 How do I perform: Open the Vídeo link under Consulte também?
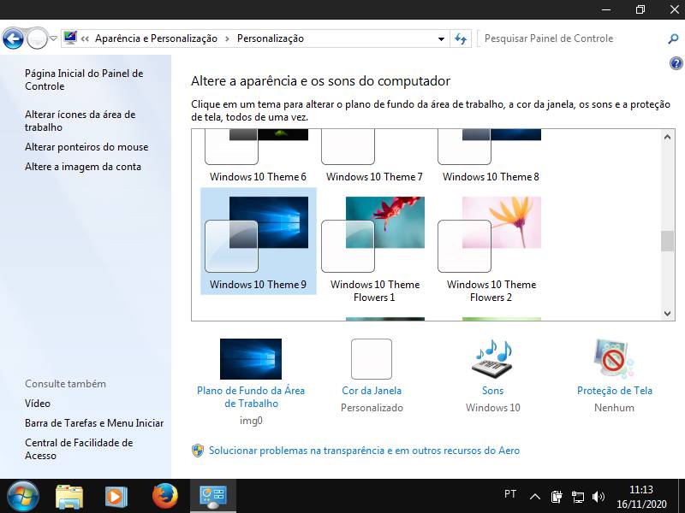pyautogui.click(x=38, y=404)
